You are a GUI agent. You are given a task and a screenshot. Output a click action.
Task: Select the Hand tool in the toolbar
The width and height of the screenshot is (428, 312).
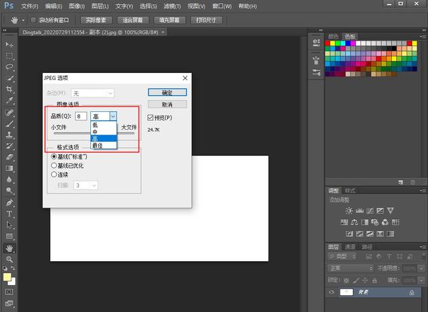9,247
